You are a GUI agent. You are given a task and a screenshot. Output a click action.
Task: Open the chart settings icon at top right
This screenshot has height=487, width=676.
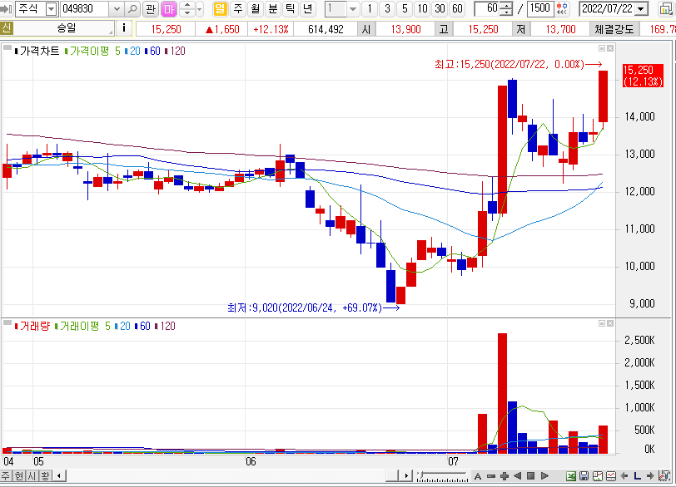click(x=666, y=8)
